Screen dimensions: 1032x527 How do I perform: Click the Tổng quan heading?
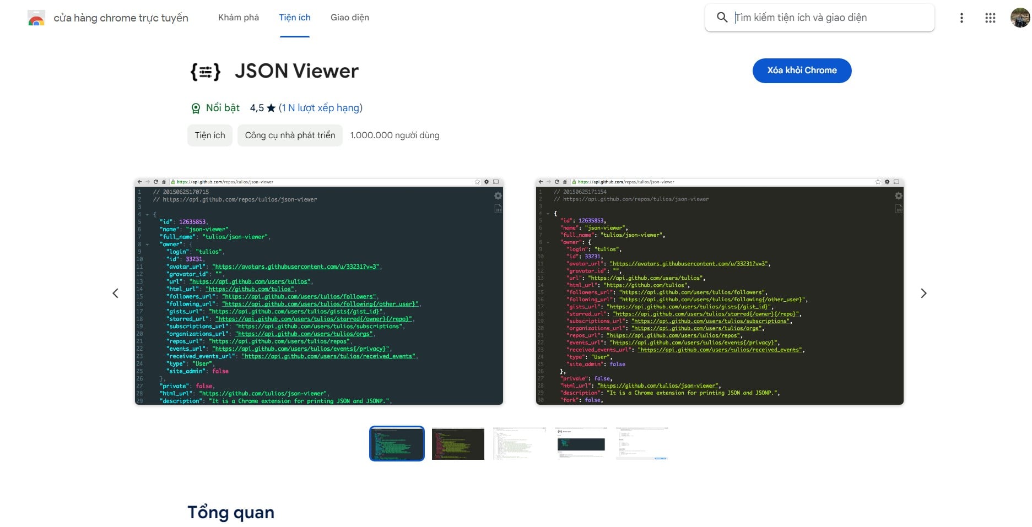click(x=231, y=513)
